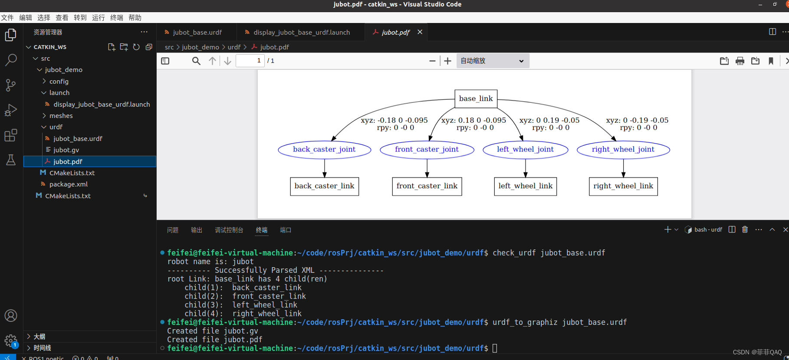Image resolution: width=789 pixels, height=360 pixels.
Task: Close the jubot.pdf tab
Action: coord(420,32)
